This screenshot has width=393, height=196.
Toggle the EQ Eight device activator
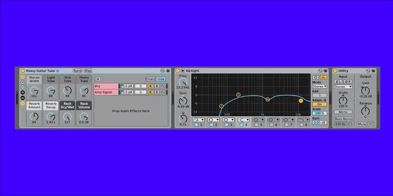click(x=178, y=71)
